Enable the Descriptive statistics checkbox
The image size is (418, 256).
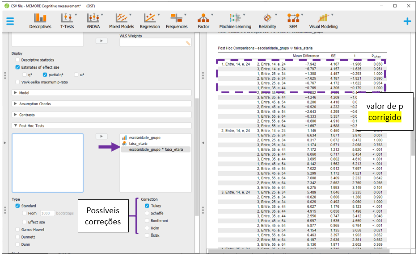click(x=18, y=60)
